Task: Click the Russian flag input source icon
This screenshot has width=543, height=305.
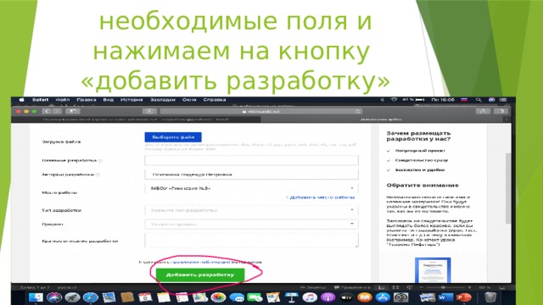Action: point(464,100)
